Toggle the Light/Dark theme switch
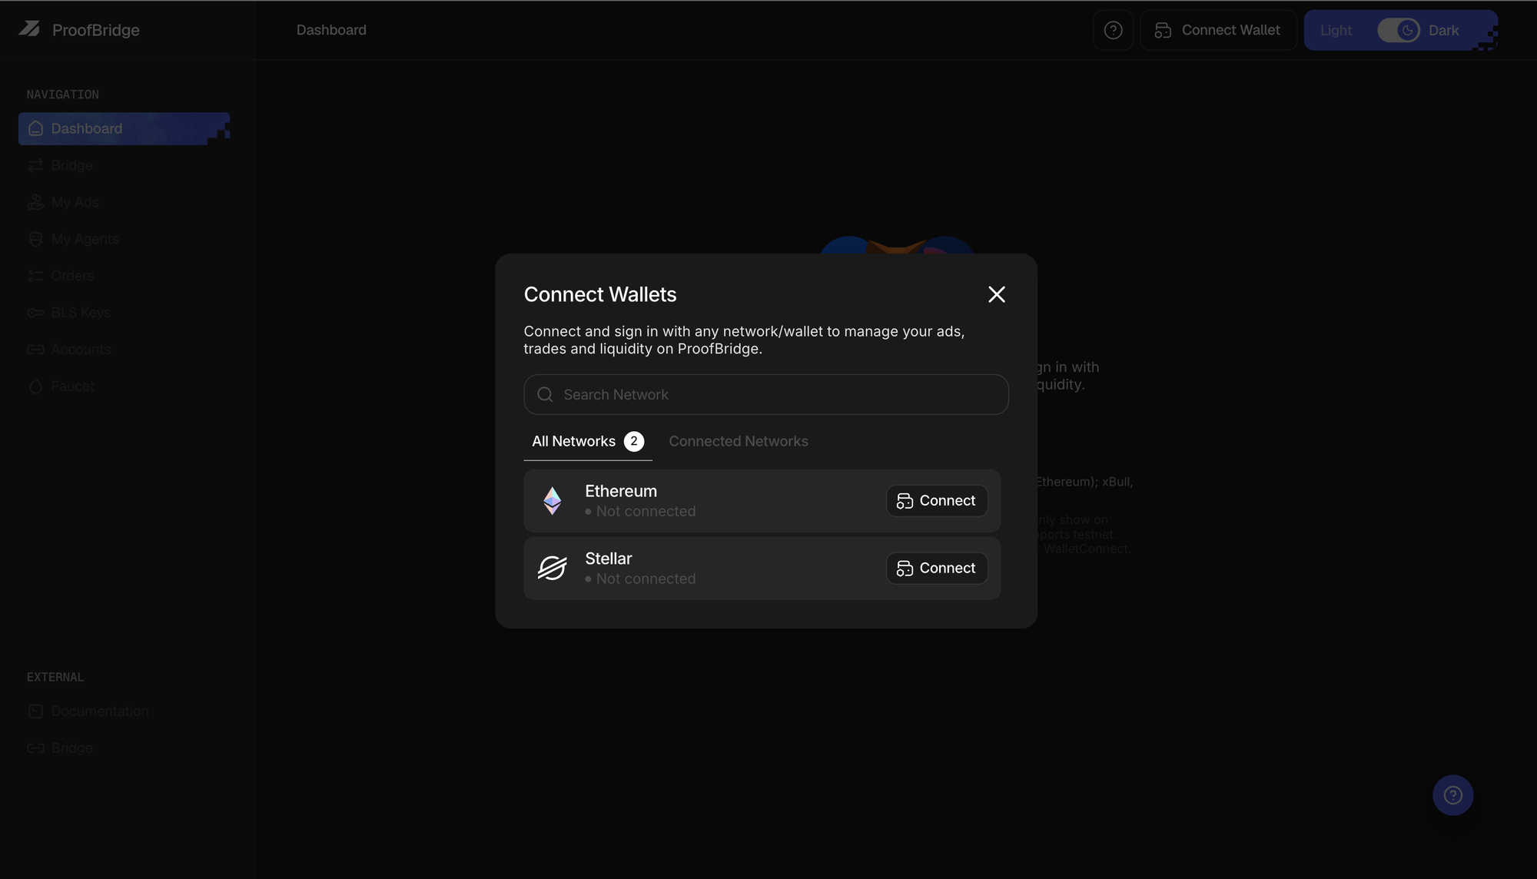1537x879 pixels. pyautogui.click(x=1398, y=30)
